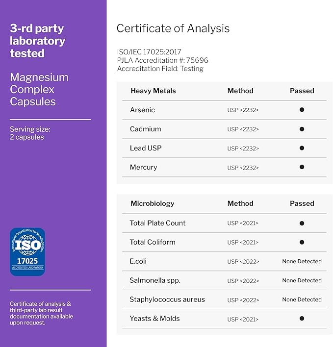
Task: Click the Heavy Metals table header
Action: pos(153,91)
